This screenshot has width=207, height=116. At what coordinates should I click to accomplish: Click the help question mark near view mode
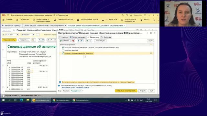pyautogui.click(x=83, y=91)
